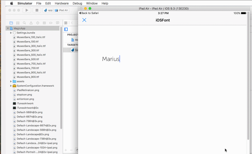Screen dimensions: 252x154
Task: Open the Report navigator speech-bubble icon
Action: click(58, 23)
